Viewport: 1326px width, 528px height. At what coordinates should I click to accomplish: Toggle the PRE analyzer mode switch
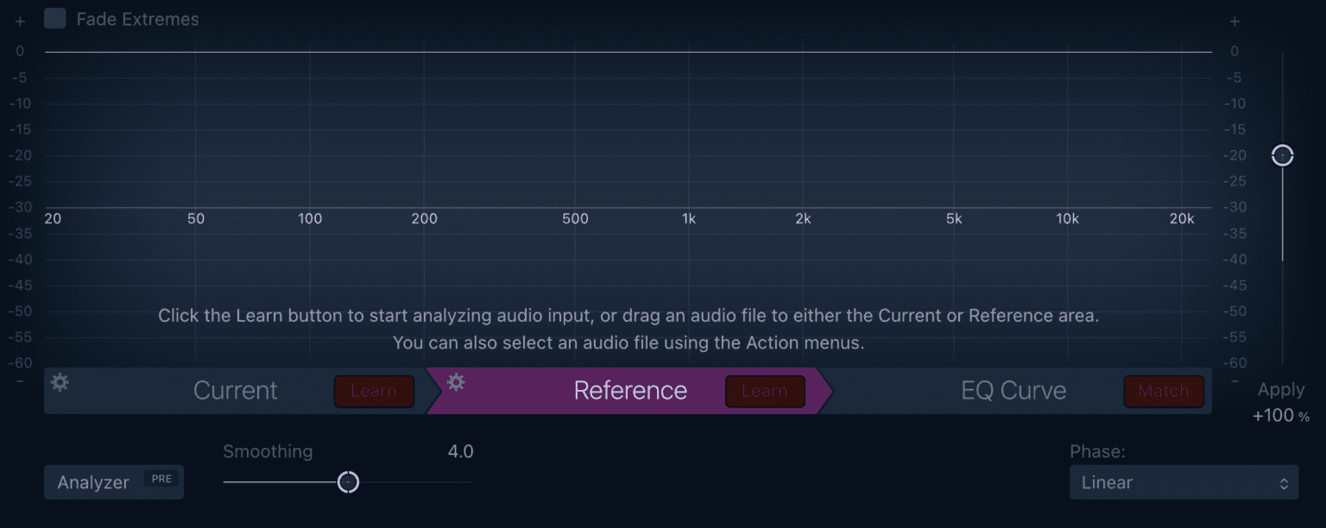click(161, 479)
